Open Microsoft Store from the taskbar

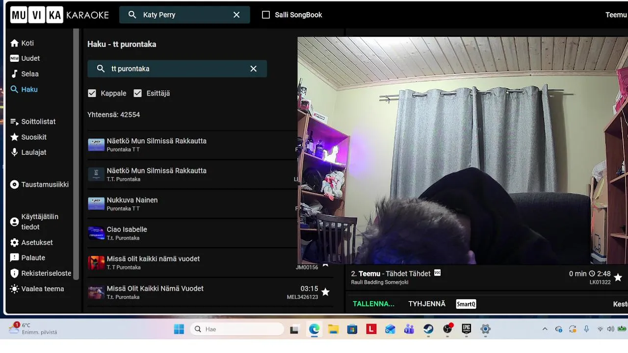click(x=352, y=329)
